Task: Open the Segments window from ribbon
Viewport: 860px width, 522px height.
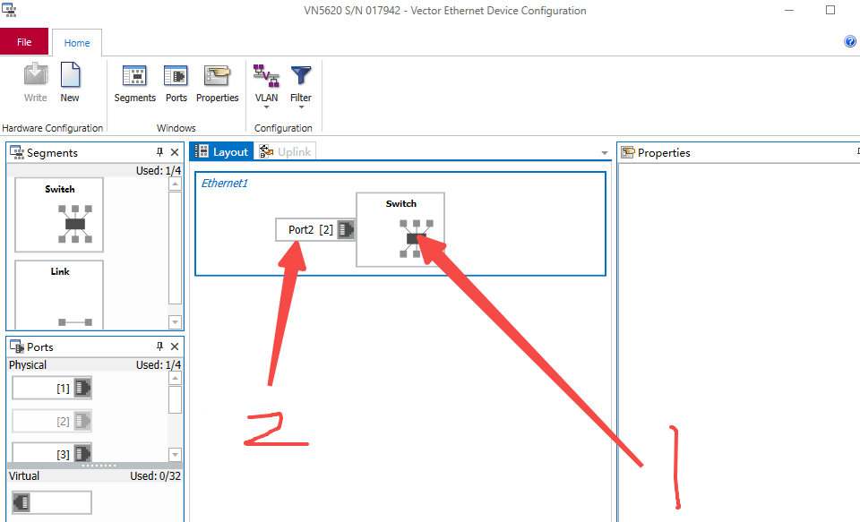Action: pos(135,82)
